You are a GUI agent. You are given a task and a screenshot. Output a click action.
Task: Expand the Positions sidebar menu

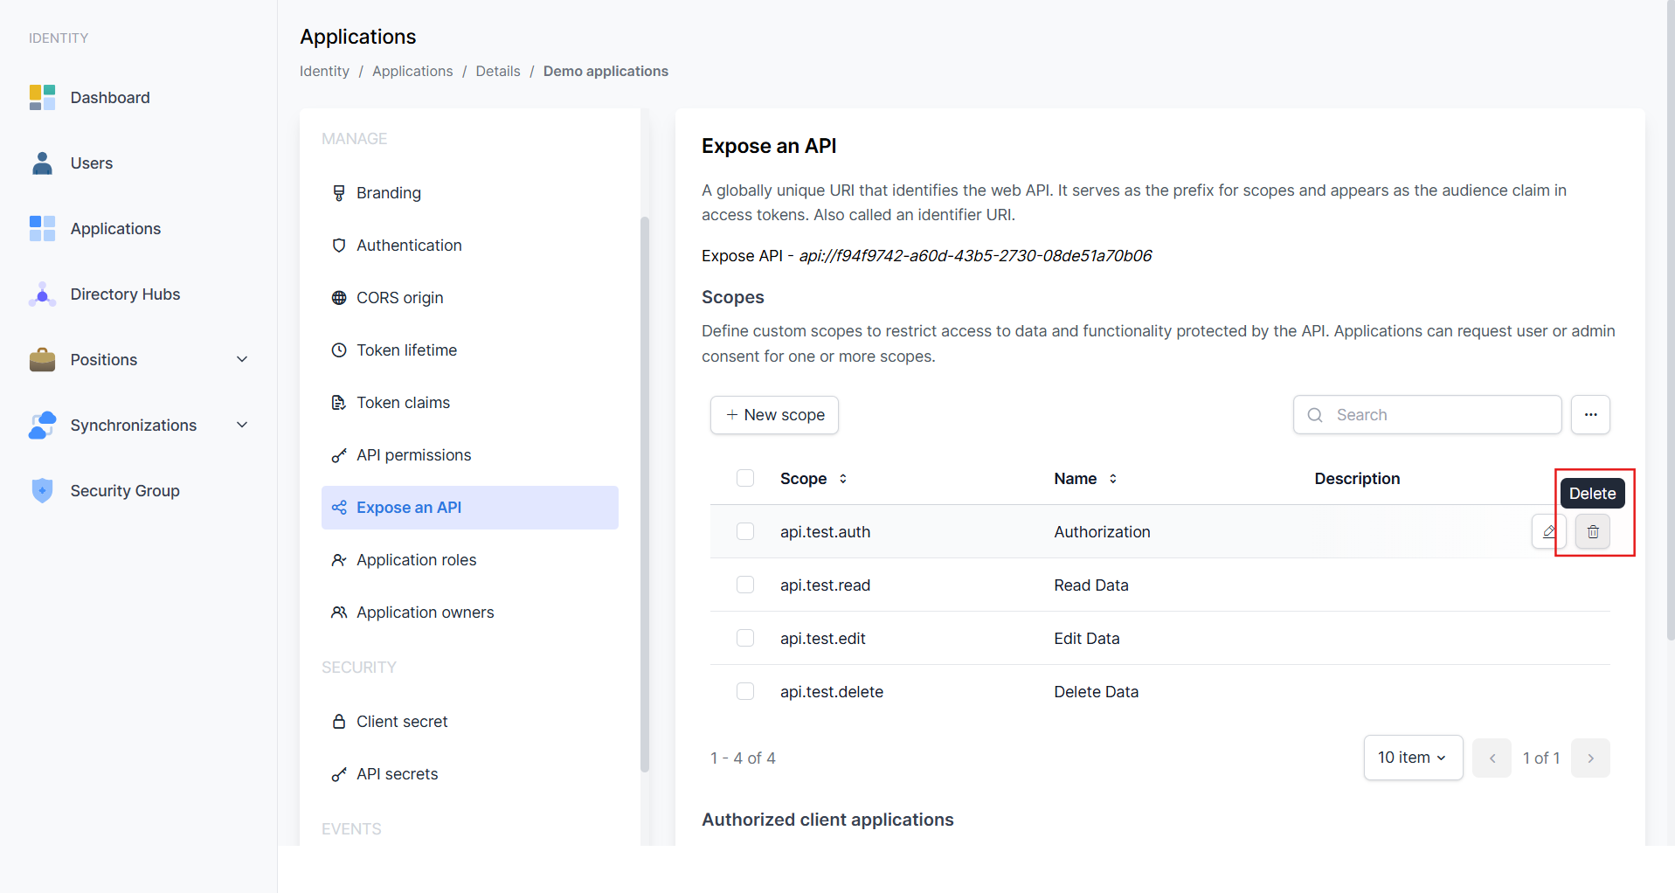242,359
